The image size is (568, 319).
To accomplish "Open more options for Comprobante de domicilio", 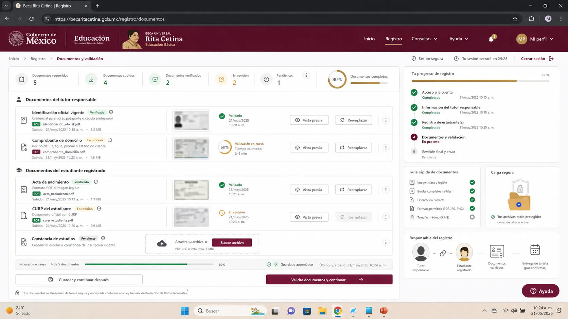I will (386, 148).
